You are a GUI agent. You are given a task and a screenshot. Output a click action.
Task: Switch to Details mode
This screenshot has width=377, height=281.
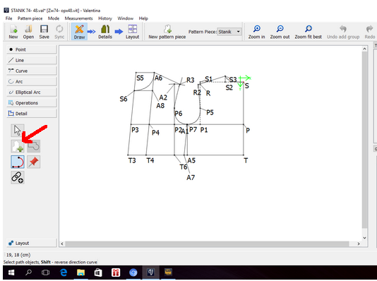(x=105, y=32)
